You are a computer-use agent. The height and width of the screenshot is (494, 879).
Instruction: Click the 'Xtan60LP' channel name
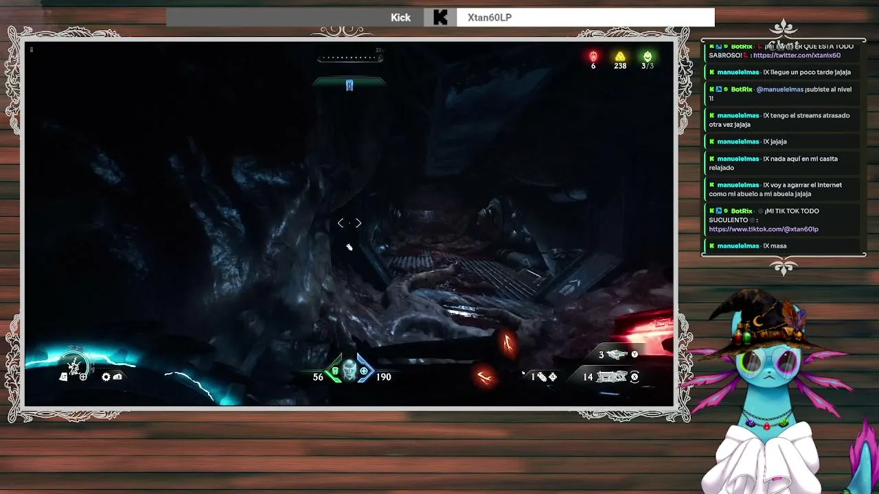490,18
